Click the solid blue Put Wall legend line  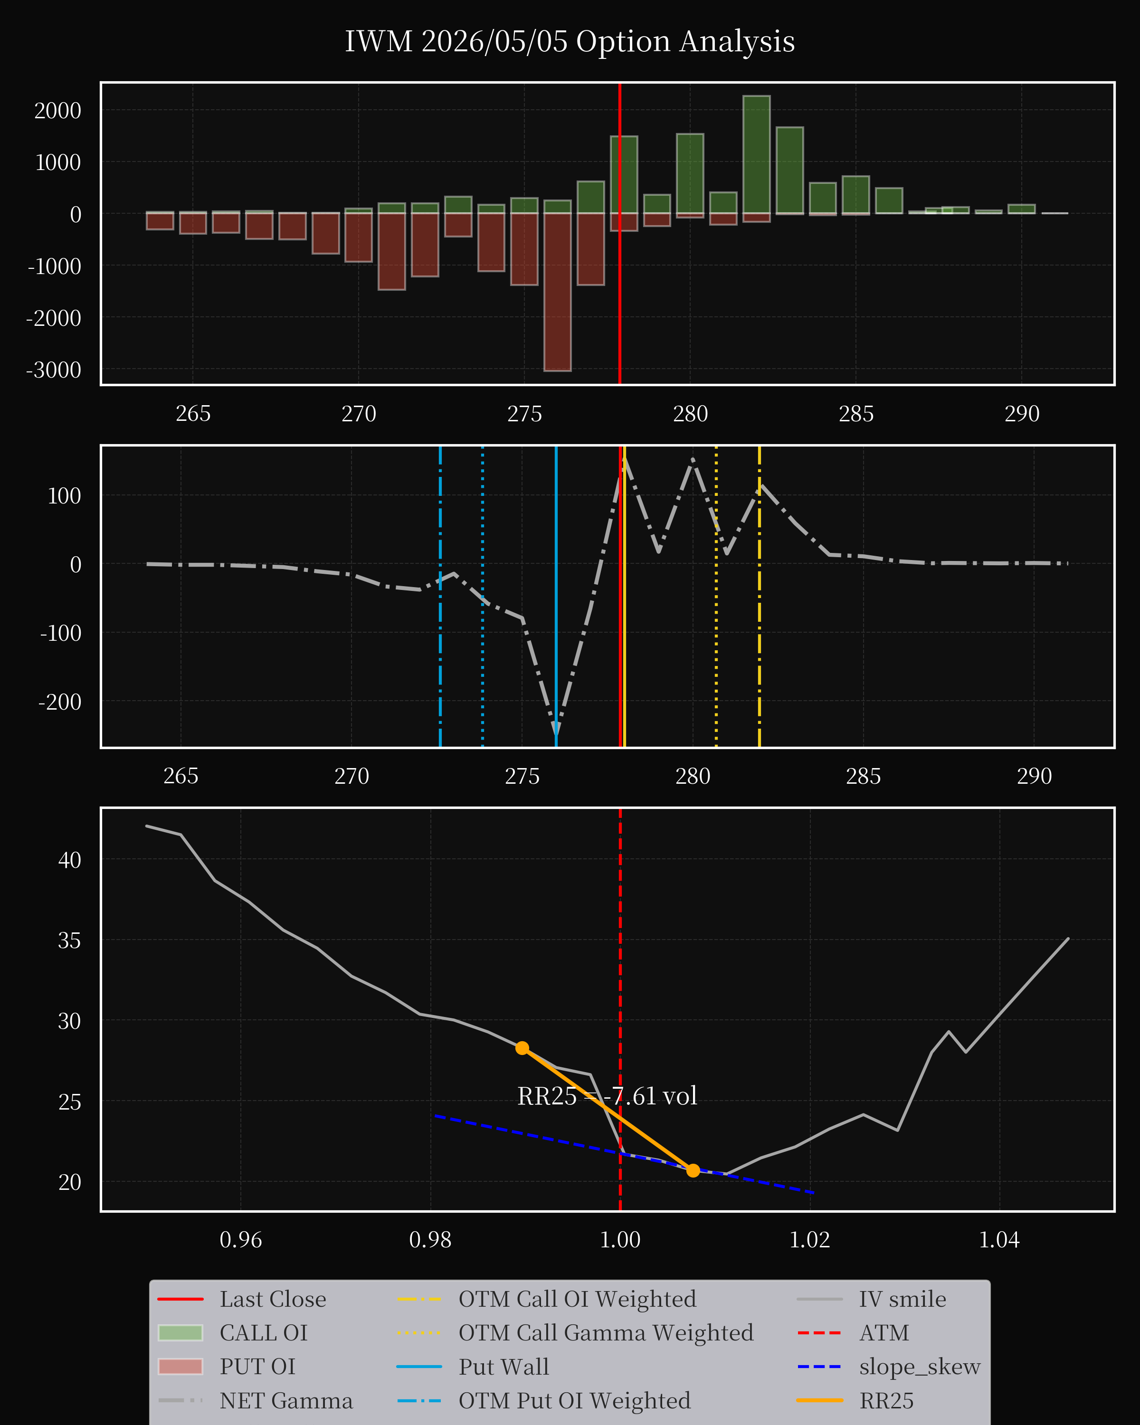pyautogui.click(x=419, y=1366)
